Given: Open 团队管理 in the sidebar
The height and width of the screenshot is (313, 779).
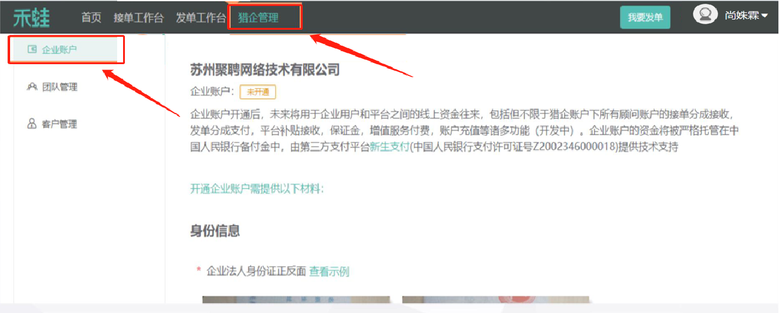Looking at the screenshot, I should pos(59,87).
